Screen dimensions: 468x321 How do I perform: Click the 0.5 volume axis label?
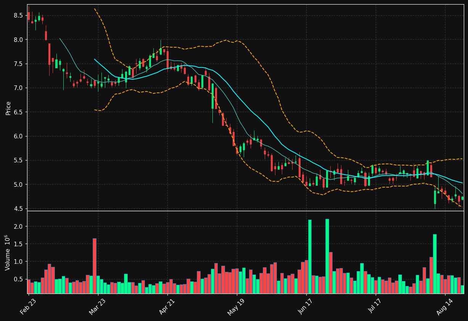coord(18,279)
